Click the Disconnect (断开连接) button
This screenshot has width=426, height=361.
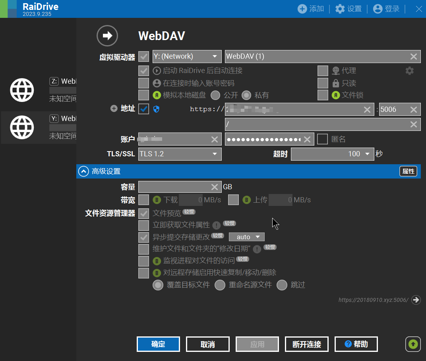tap(307, 344)
